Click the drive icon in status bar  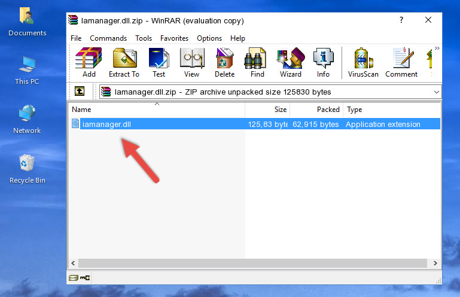point(74,277)
